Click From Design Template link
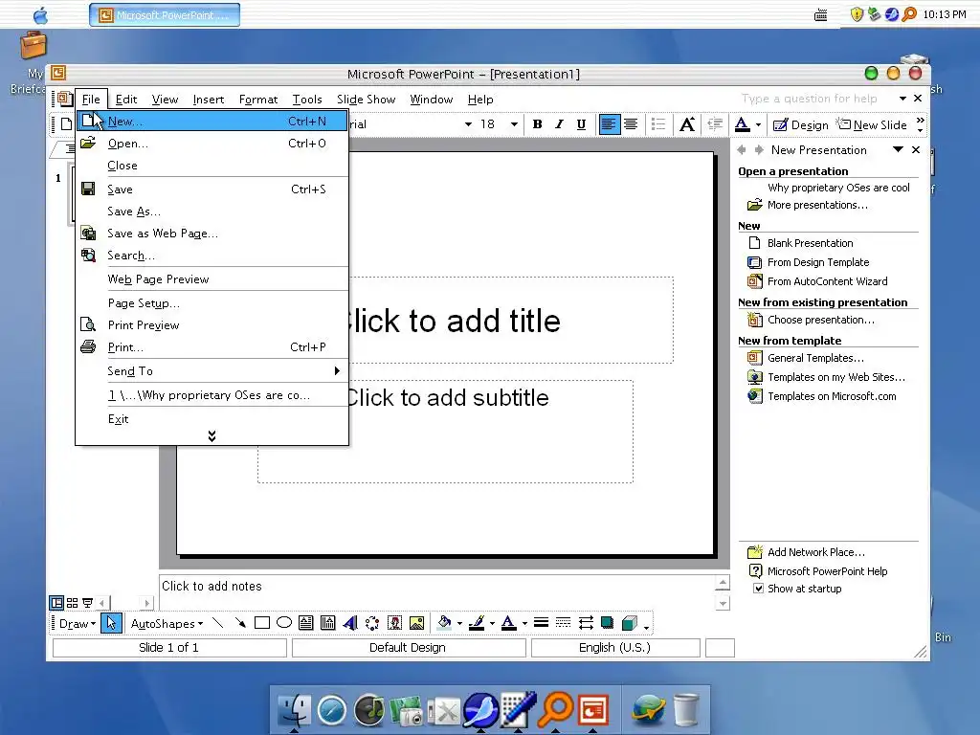The width and height of the screenshot is (980, 735). pyautogui.click(x=818, y=262)
